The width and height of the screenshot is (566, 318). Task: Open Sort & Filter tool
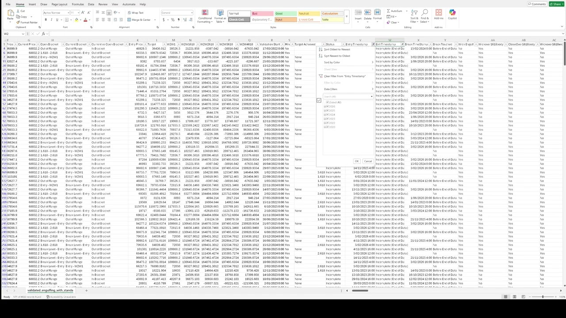(x=414, y=16)
